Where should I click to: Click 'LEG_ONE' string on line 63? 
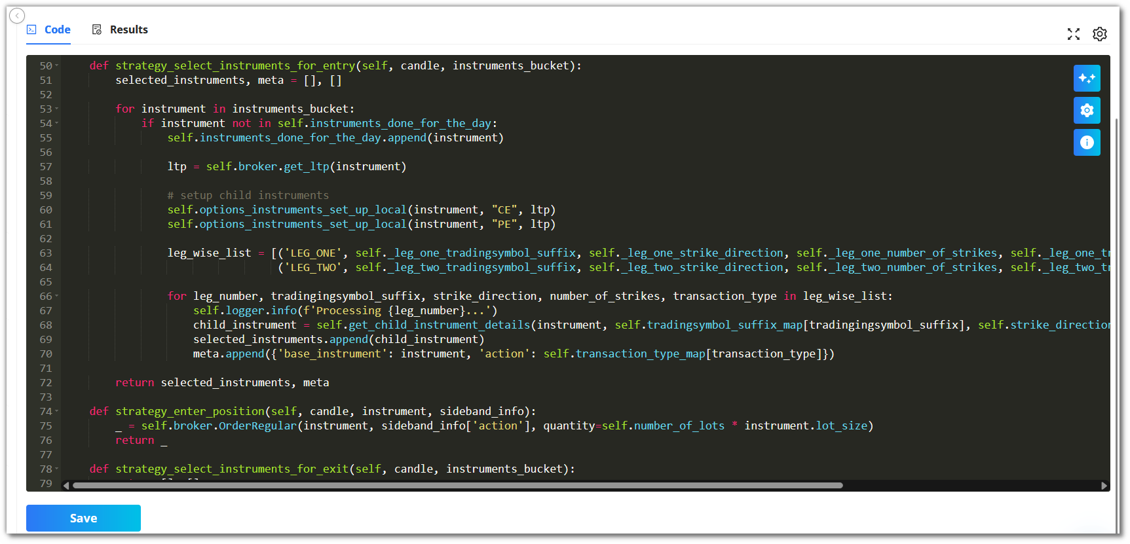click(313, 253)
